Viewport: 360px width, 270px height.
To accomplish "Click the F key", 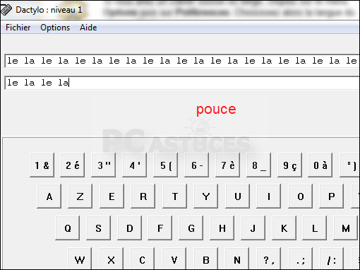I will [x=160, y=228].
